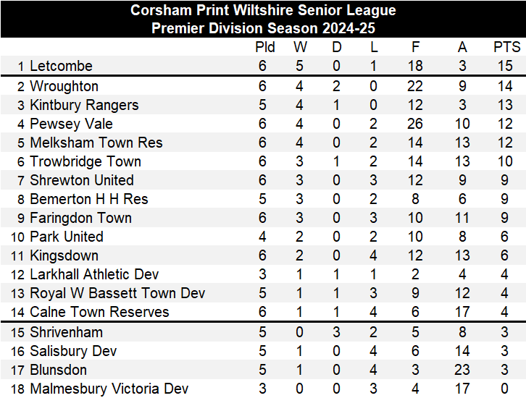Screen dimensions: 526x398
Task: Click the Letcombe team name
Action: tap(61, 66)
